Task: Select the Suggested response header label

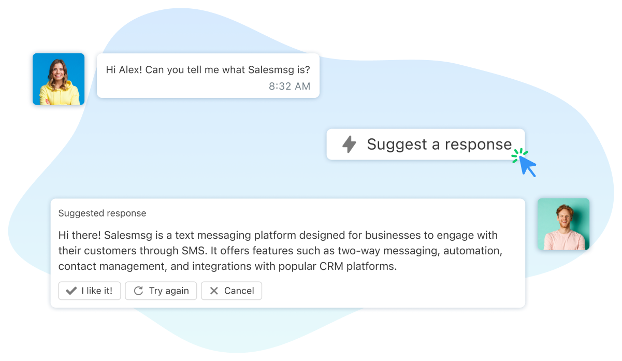Action: (x=102, y=213)
